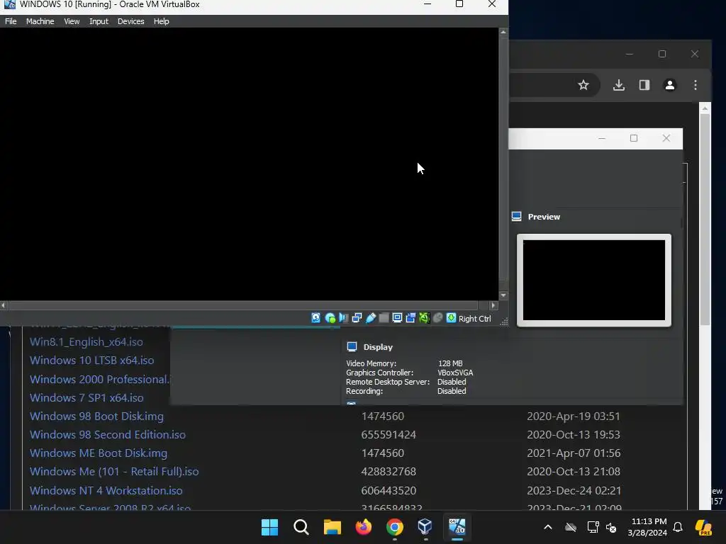The height and width of the screenshot is (544, 726).
Task: Open the Machine menu
Action: [40, 21]
